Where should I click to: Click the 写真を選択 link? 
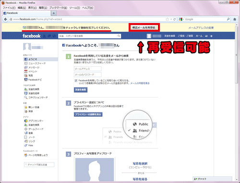click(140, 163)
